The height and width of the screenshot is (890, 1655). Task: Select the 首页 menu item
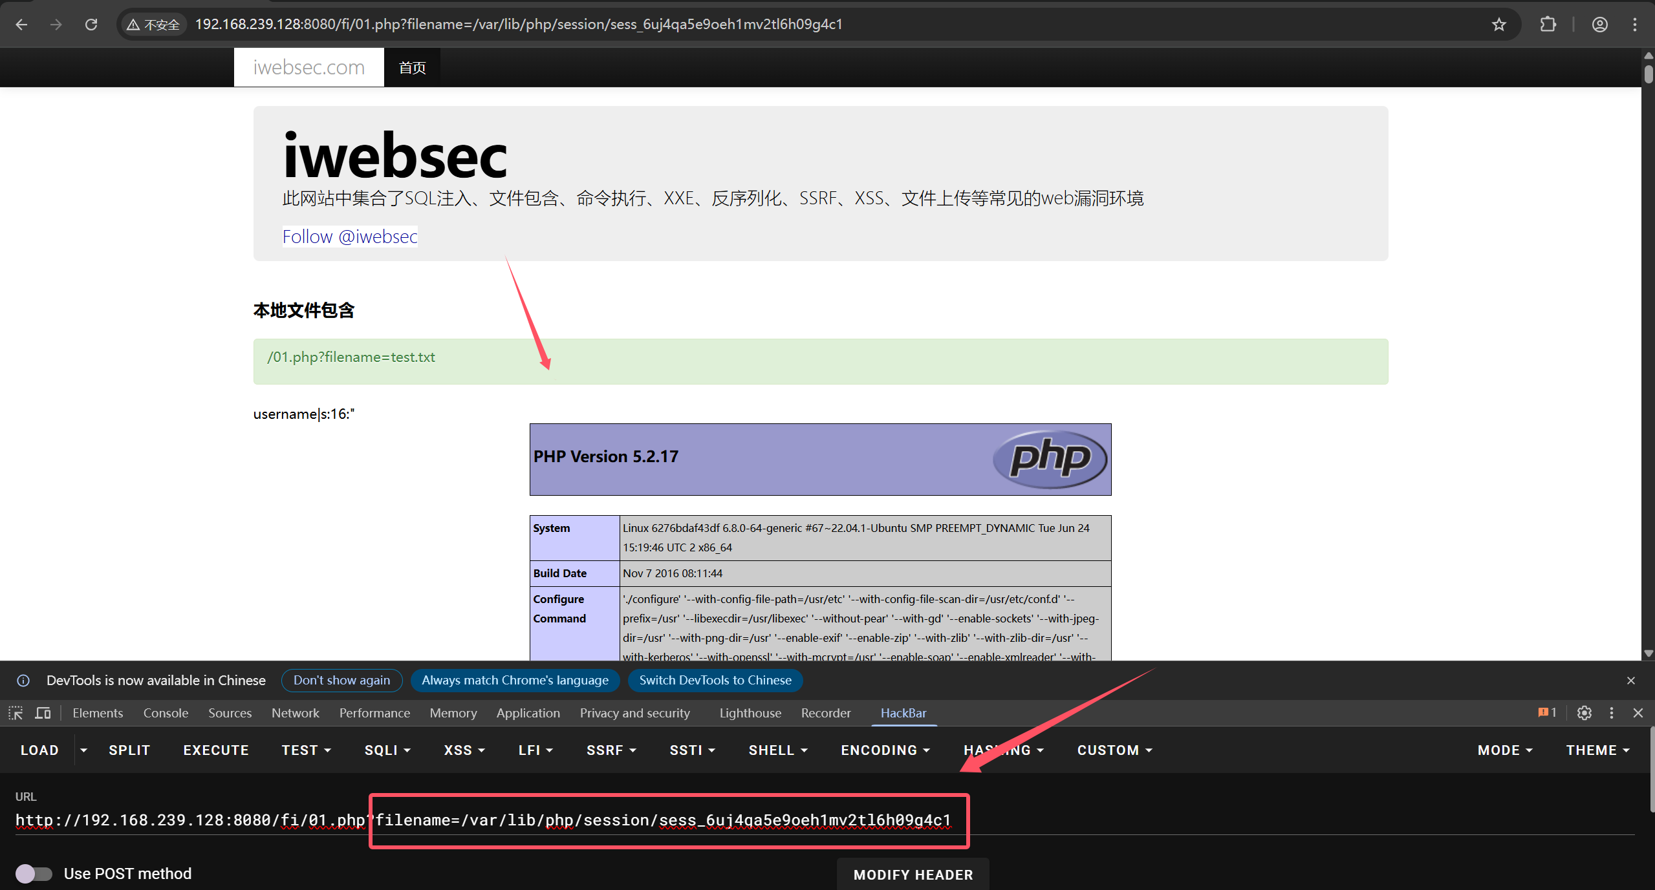pos(412,67)
